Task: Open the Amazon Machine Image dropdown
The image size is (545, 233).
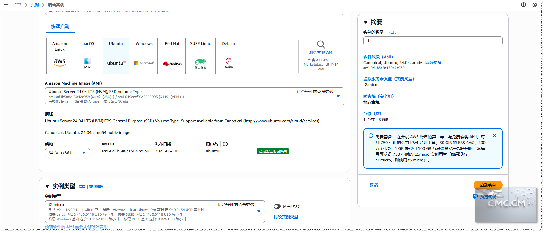Action: [194, 96]
